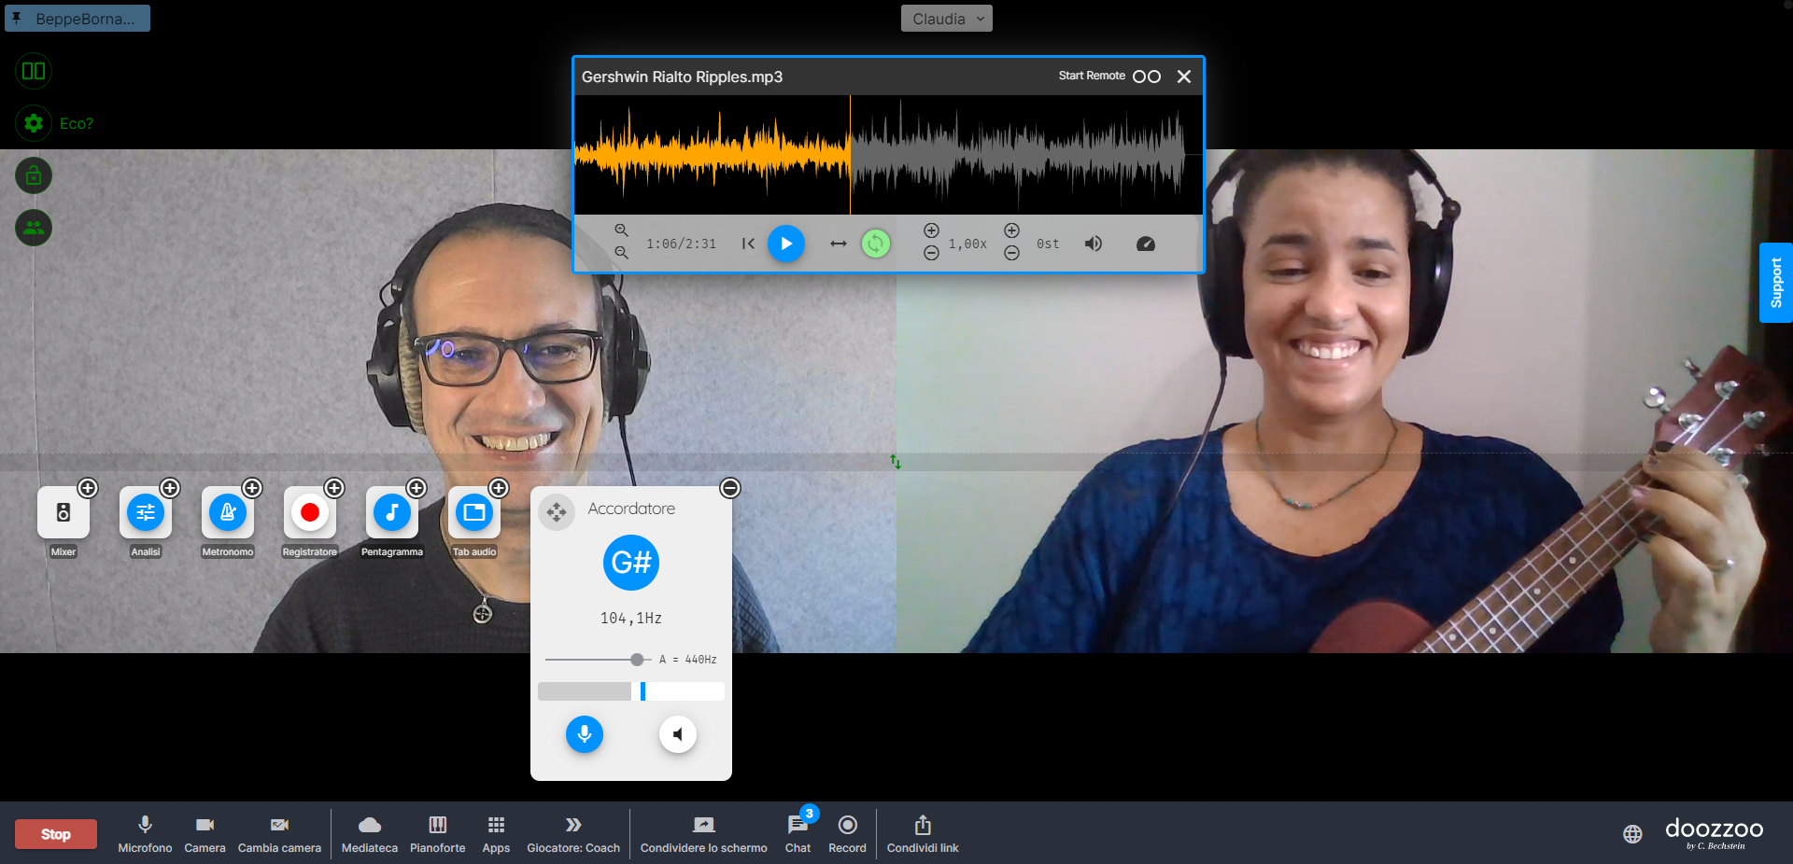Open the Mixer app
This screenshot has width=1793, height=864.
click(64, 512)
